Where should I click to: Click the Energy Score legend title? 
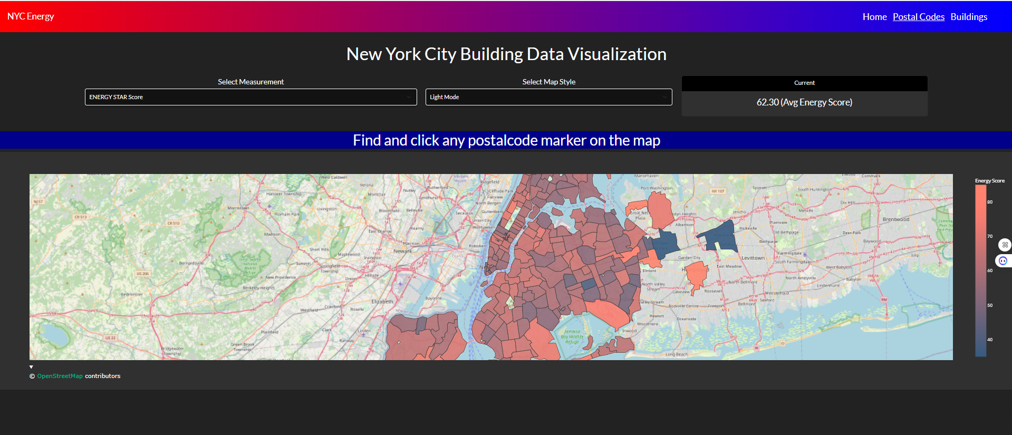(989, 181)
